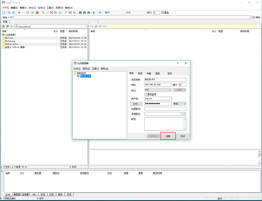
Task: Click the 我的站点 folder icon
Action: click(75, 73)
